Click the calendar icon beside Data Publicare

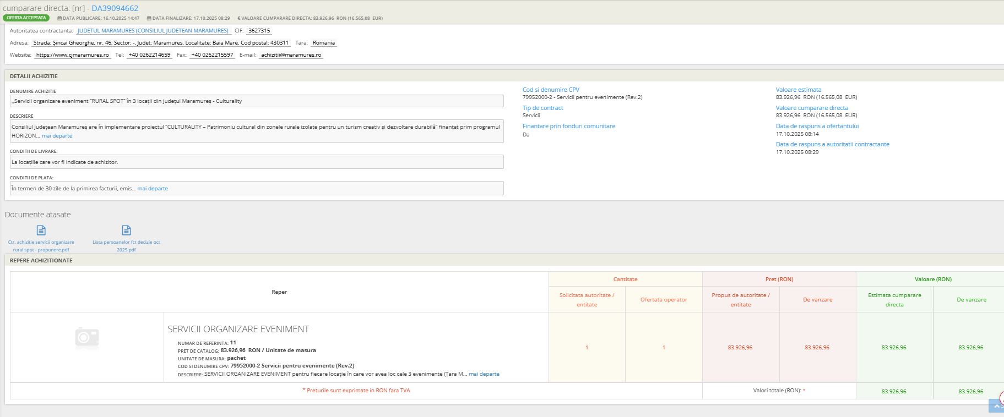59,18
